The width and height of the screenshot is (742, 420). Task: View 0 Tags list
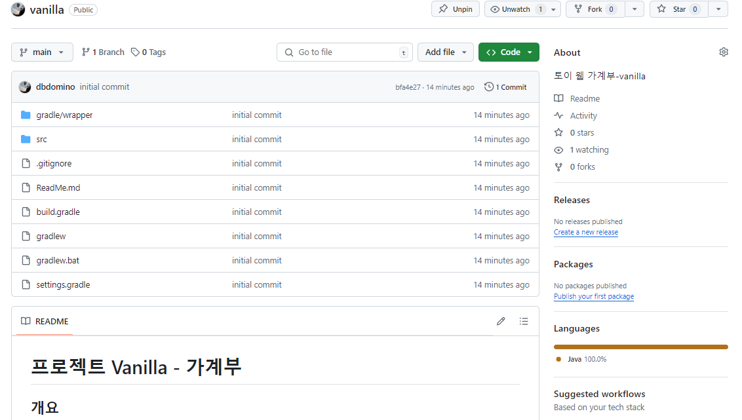149,52
